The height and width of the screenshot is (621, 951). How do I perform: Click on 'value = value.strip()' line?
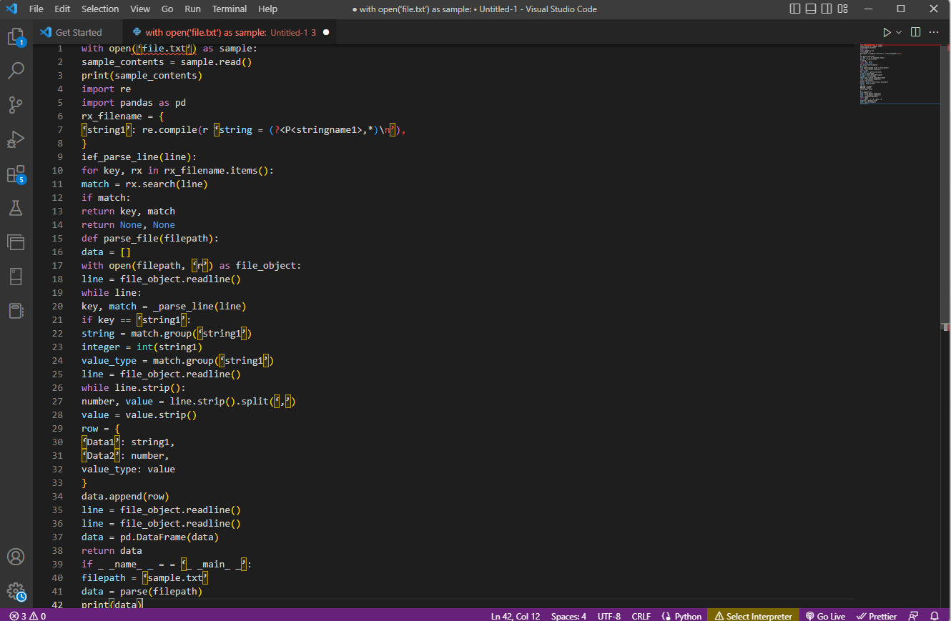139,415
